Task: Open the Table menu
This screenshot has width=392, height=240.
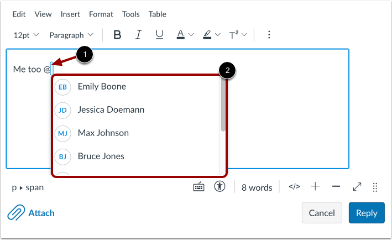Action: pyautogui.click(x=157, y=14)
